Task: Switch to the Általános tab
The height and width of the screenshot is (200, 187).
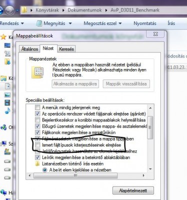Action: (x=29, y=49)
